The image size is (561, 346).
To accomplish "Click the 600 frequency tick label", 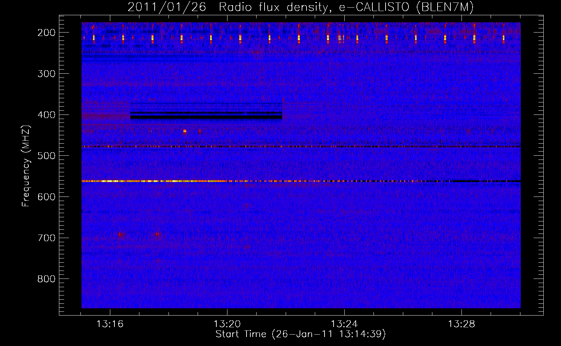I will click(x=46, y=197).
